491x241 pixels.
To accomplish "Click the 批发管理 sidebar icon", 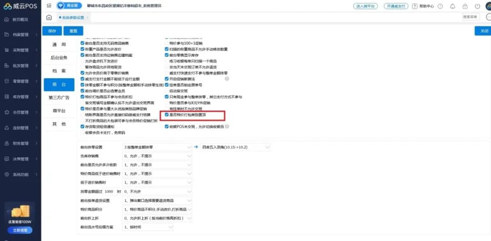I will (x=6, y=66).
